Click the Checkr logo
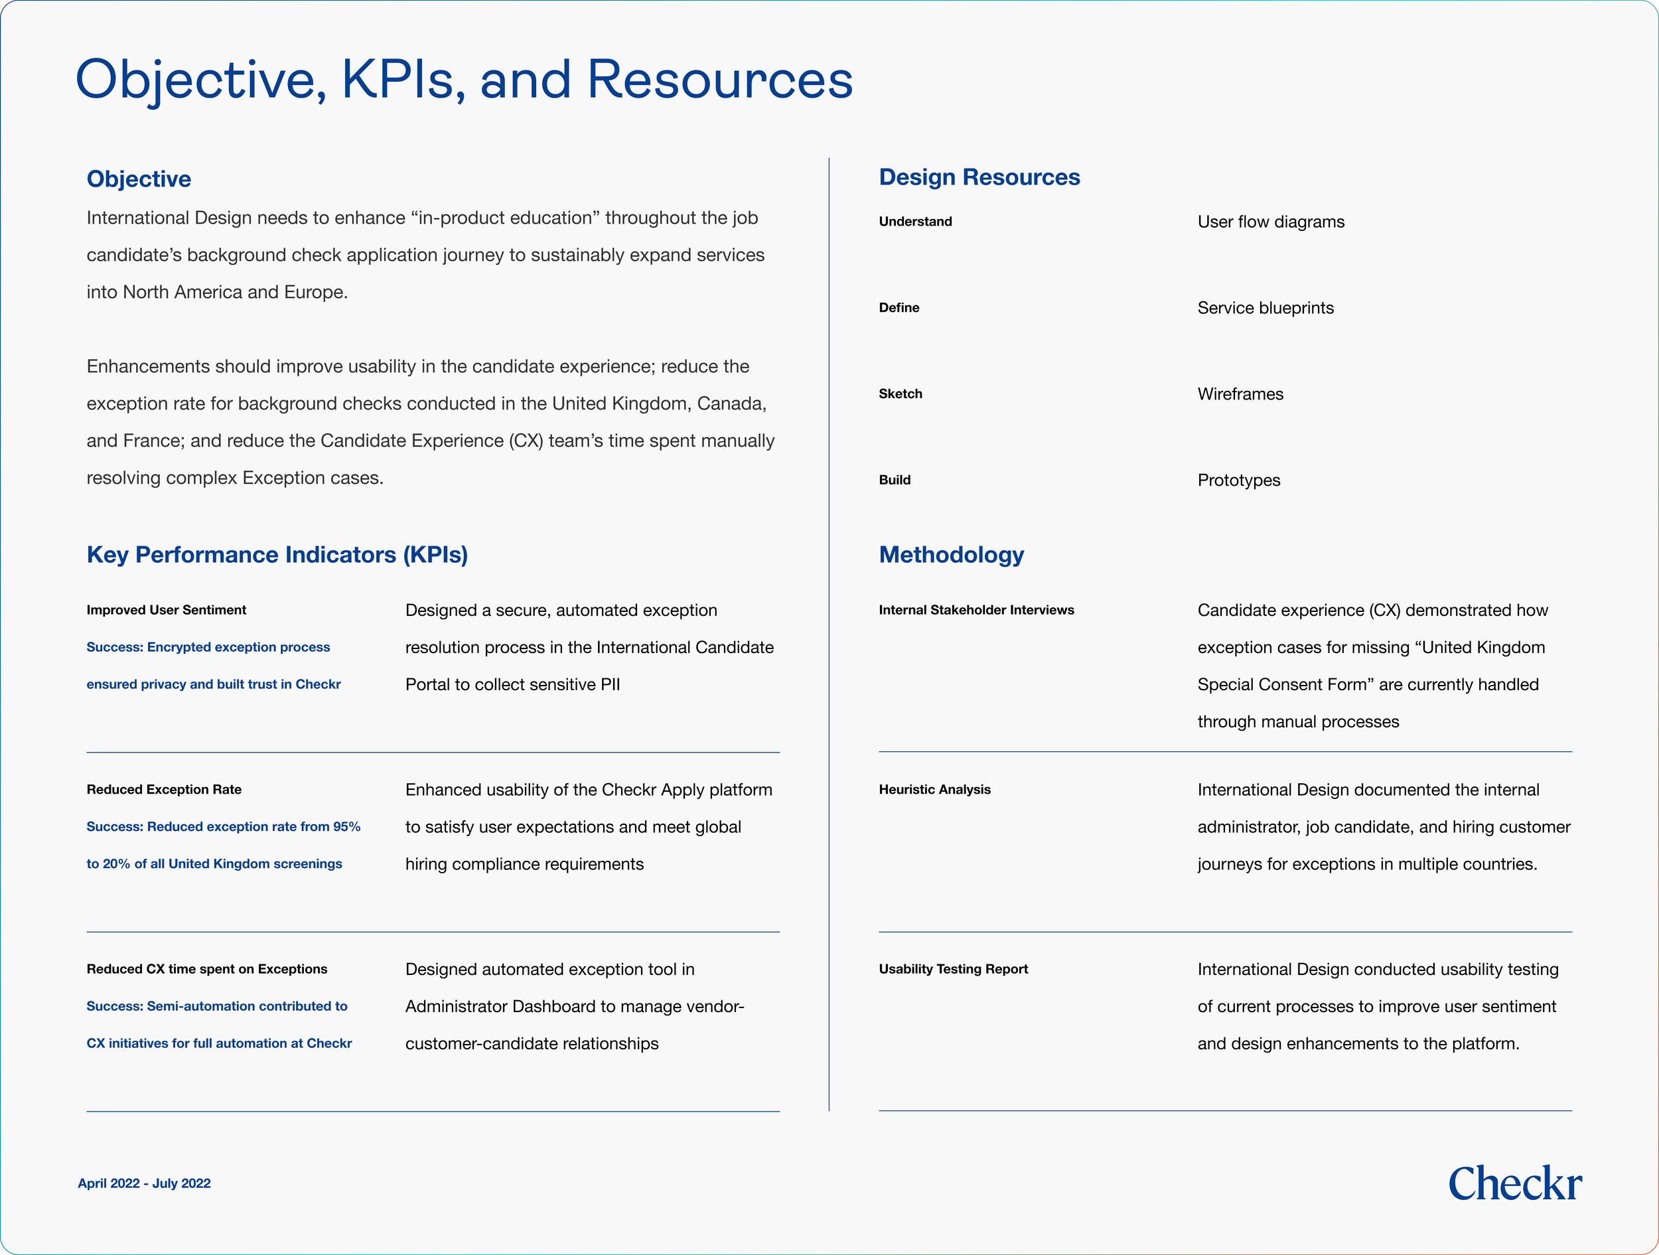The height and width of the screenshot is (1255, 1659). pos(1514,1184)
